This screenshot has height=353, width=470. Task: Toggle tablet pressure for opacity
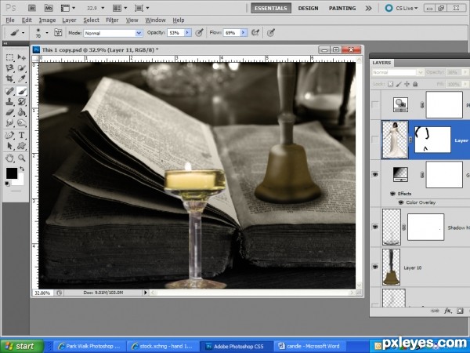point(199,32)
